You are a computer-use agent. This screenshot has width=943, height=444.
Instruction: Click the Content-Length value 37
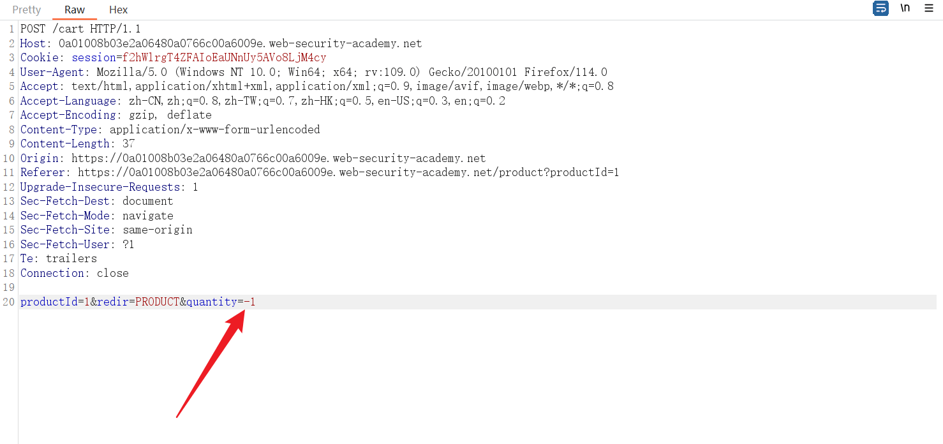pos(128,144)
